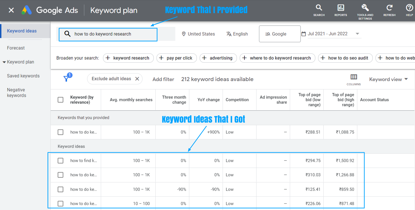Image resolution: width=415 pixels, height=210 pixels.
Task: Add 'keyword research' to broaden your search
Action: 128,58
